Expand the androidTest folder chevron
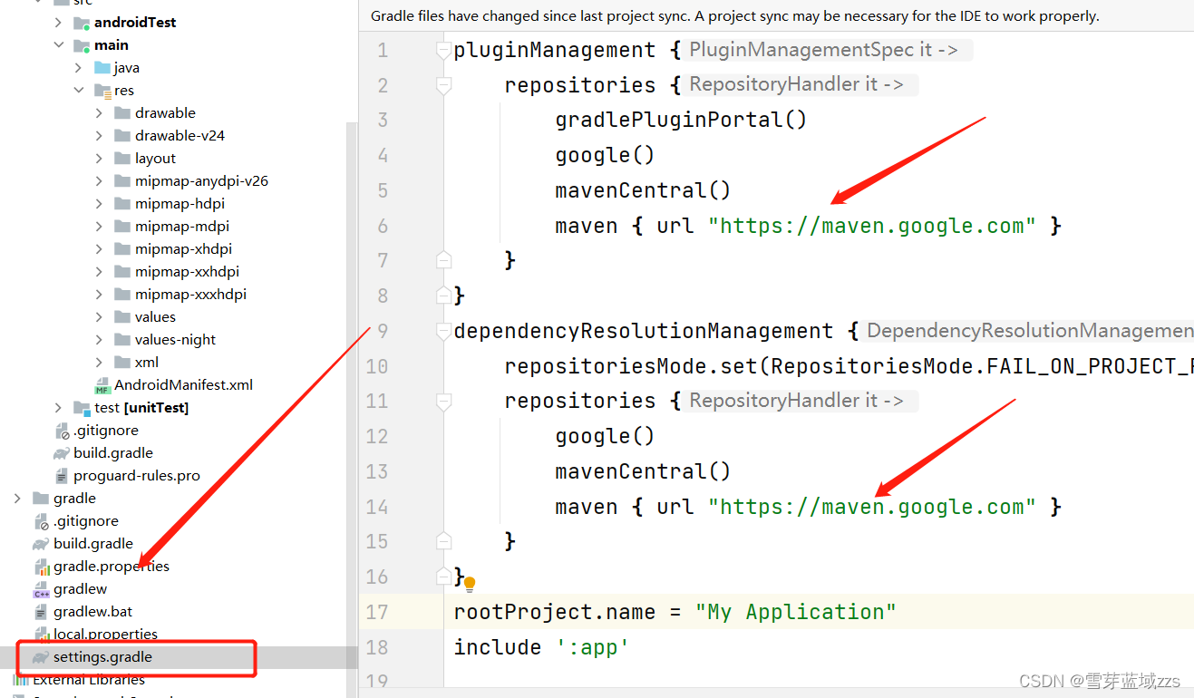Image resolution: width=1194 pixels, height=698 pixels. [x=58, y=22]
